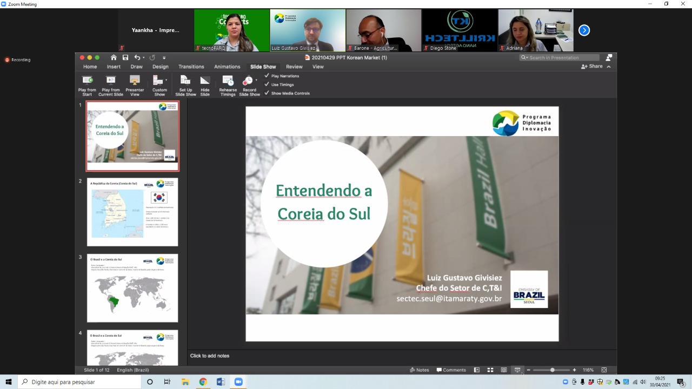692x389 pixels.
Task: Start slideshow with Play from Current Slide
Action: pyautogui.click(x=111, y=81)
